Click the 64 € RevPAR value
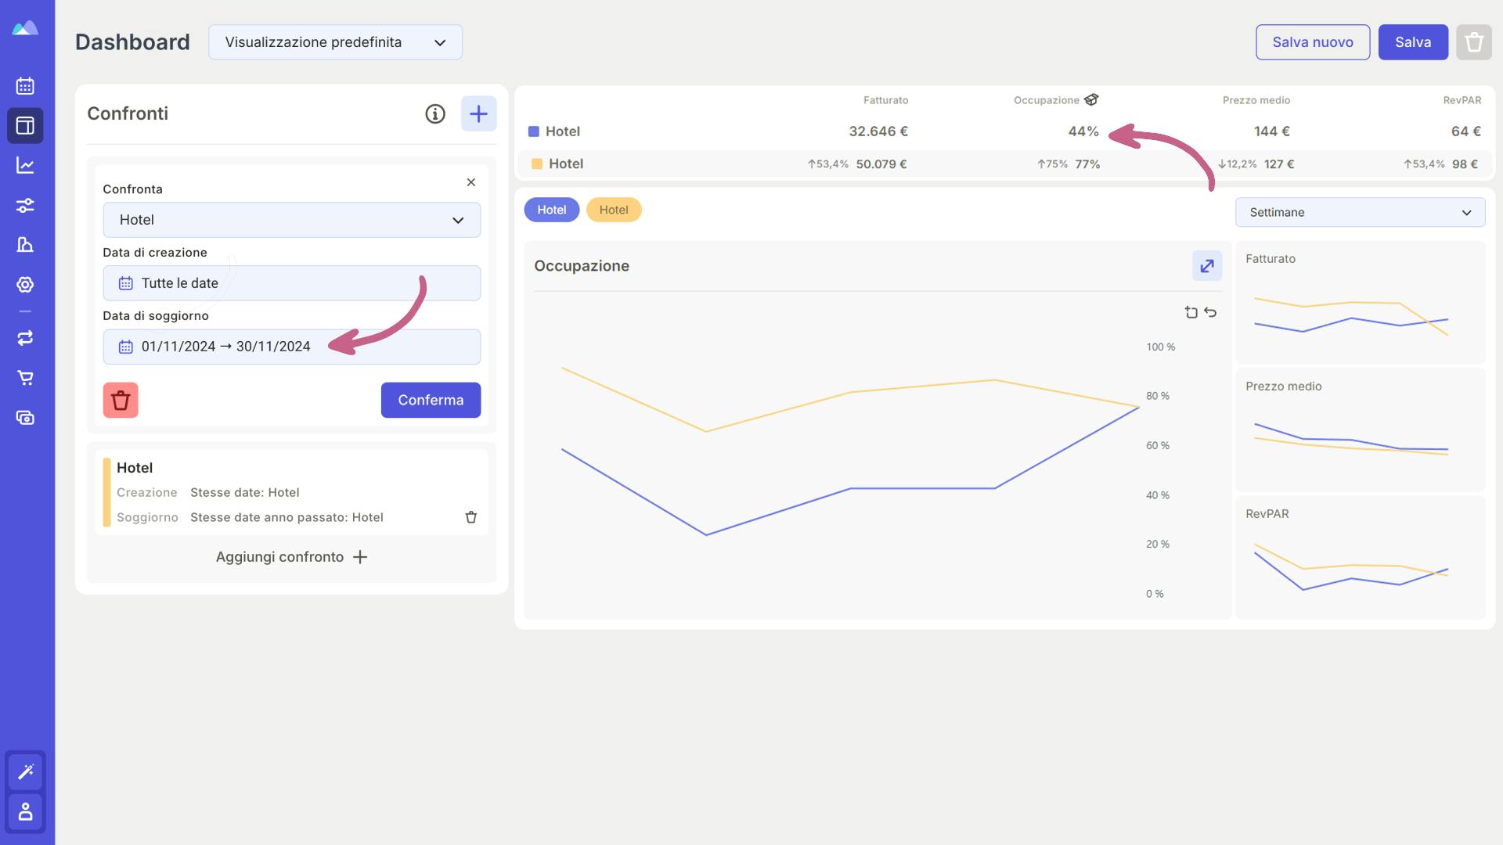 pyautogui.click(x=1466, y=131)
